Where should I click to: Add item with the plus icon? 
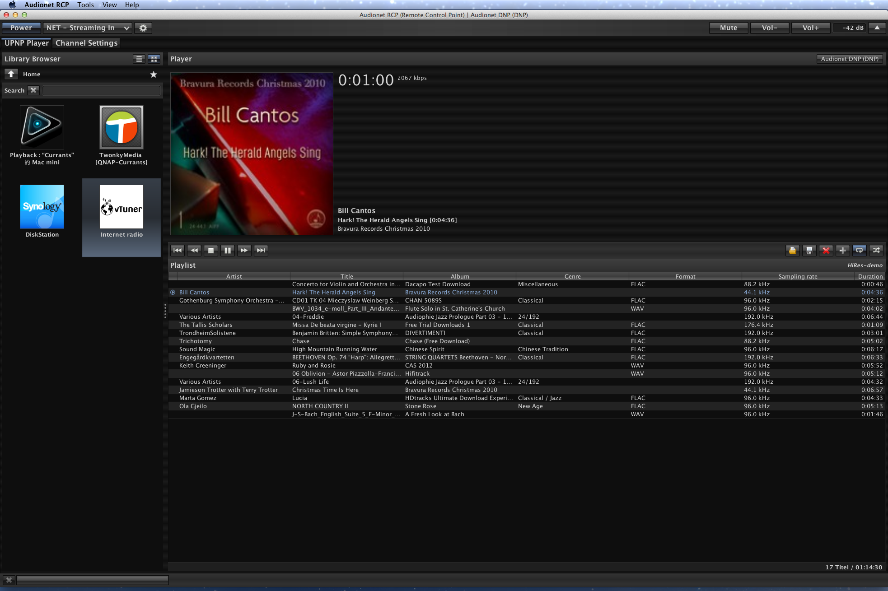(x=843, y=250)
